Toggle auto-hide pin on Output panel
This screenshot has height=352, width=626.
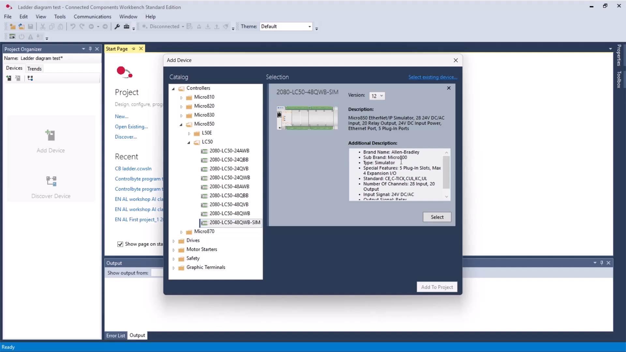coord(602,263)
